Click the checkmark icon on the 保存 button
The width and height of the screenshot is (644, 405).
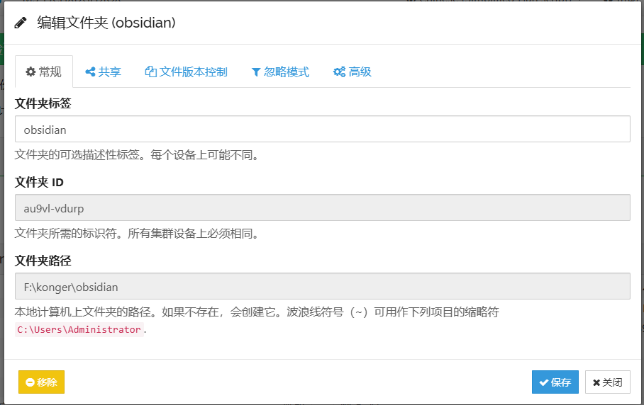coord(543,382)
